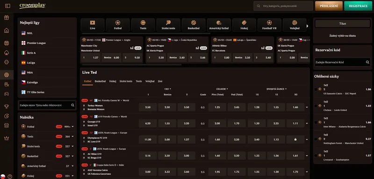The height and width of the screenshot is (179, 374).
Task: Bet Remíza 3.40 on Sparta Prague–Slavia match
Action: coord(177,57)
